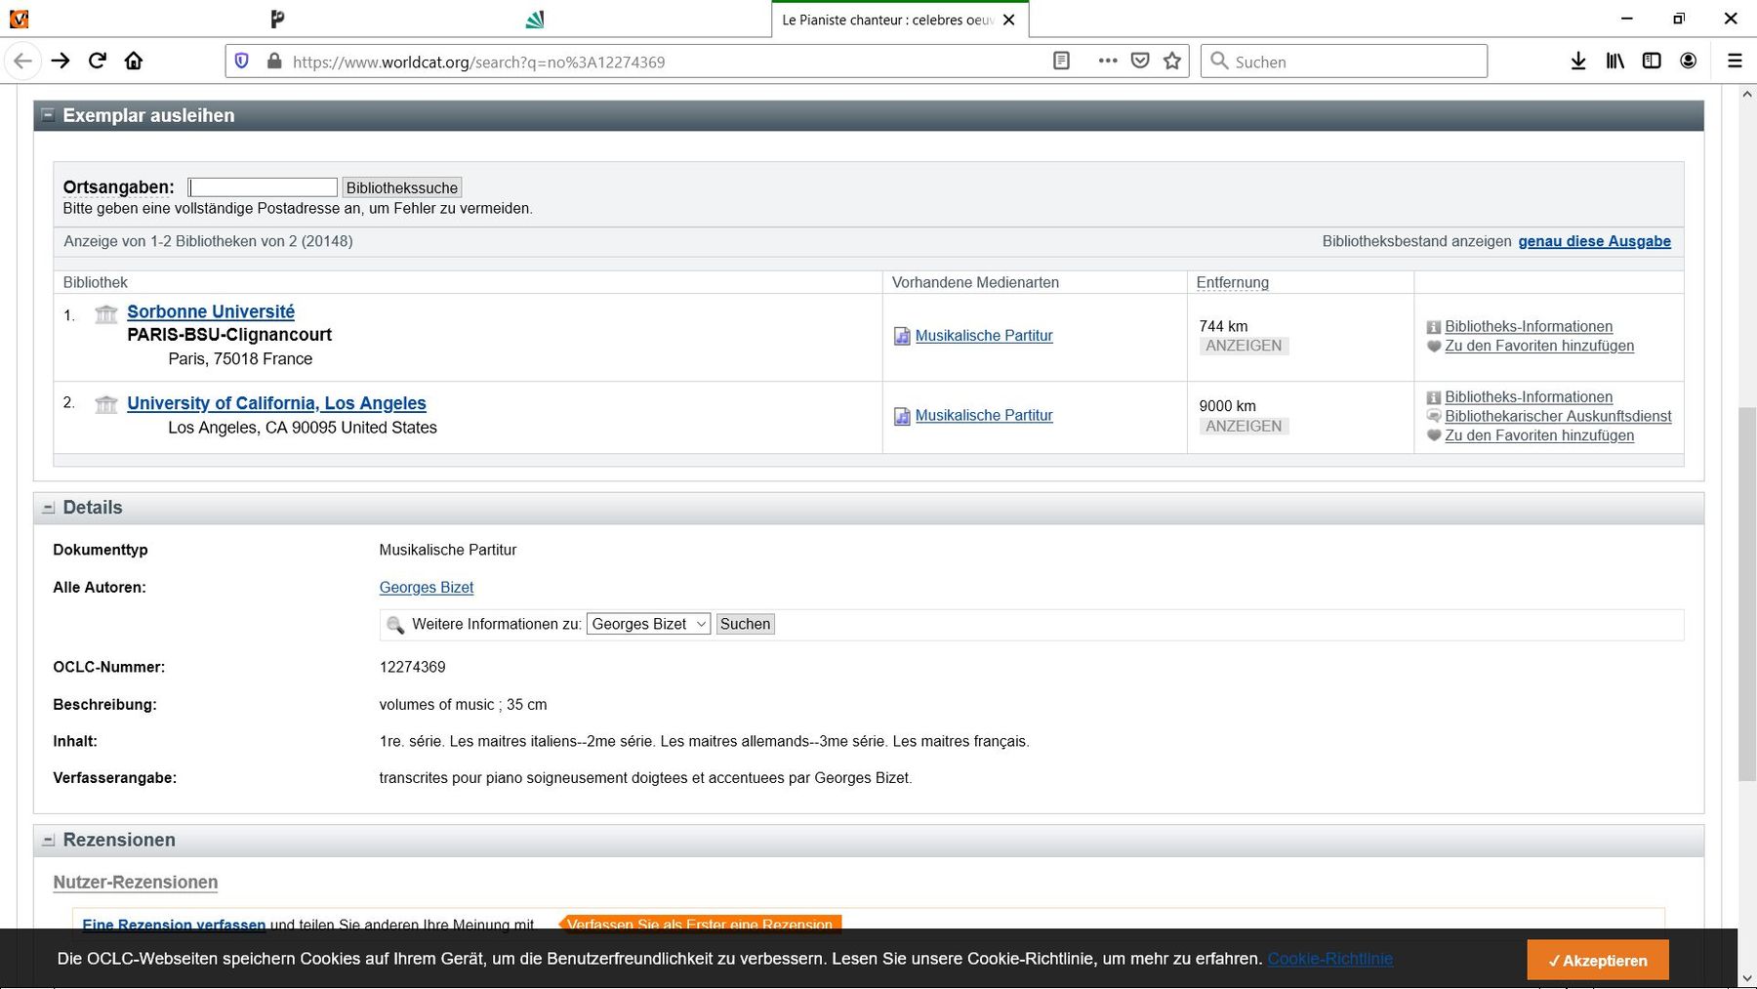The height and width of the screenshot is (989, 1757).
Task: Open UCLA Bibliotheks-Informationen link
Action: 1529,396
